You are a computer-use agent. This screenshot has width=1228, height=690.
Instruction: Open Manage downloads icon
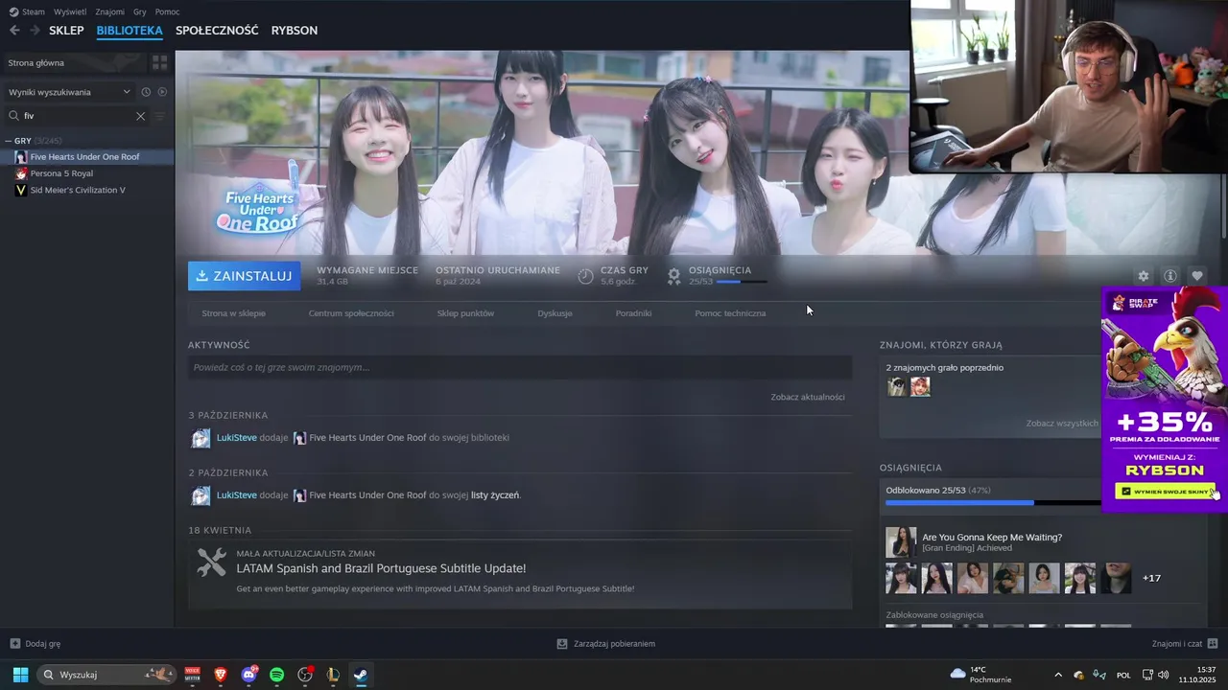tap(562, 644)
